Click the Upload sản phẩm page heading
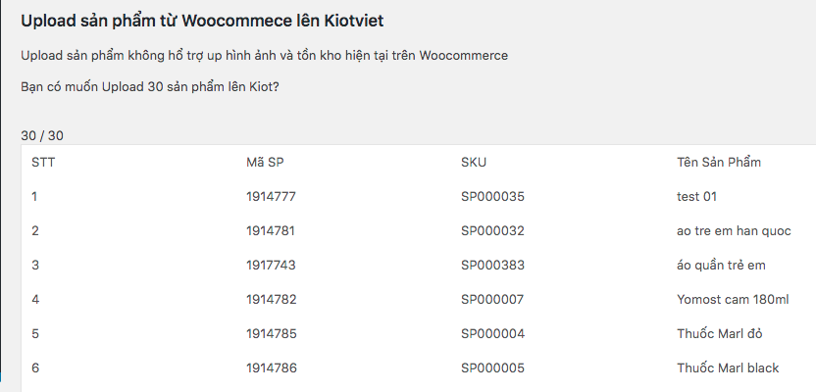Screen dimensions: 816x392 point(202,21)
